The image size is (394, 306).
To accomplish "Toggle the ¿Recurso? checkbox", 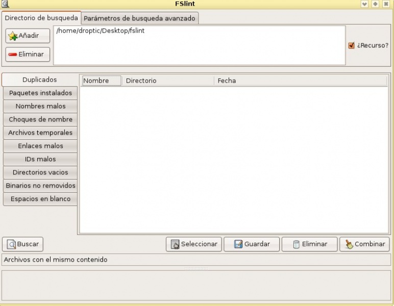I will (x=351, y=45).
